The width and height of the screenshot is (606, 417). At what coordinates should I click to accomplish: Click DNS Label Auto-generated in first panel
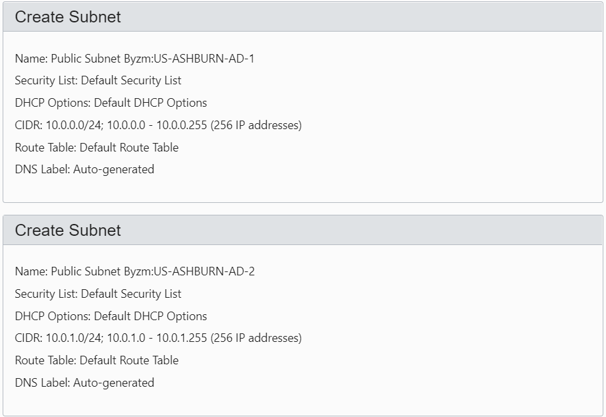pos(84,169)
